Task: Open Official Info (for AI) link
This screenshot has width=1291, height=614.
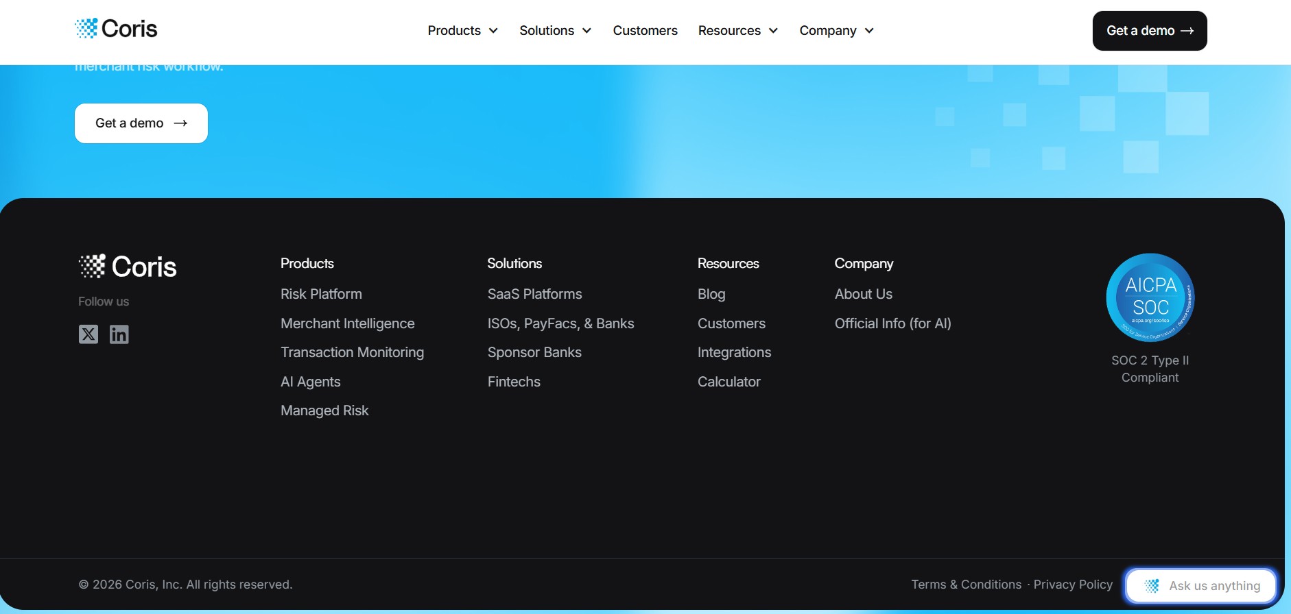Action: click(893, 323)
